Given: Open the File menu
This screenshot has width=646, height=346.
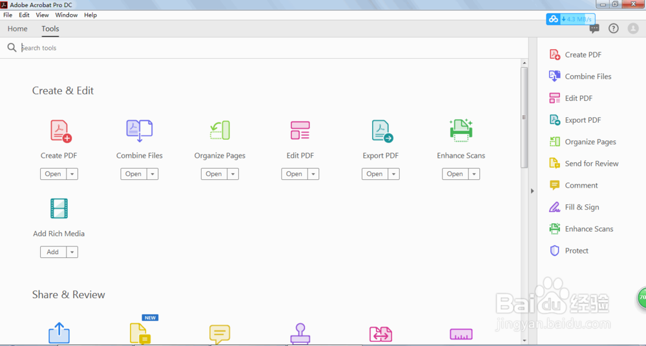Looking at the screenshot, I should (x=8, y=15).
